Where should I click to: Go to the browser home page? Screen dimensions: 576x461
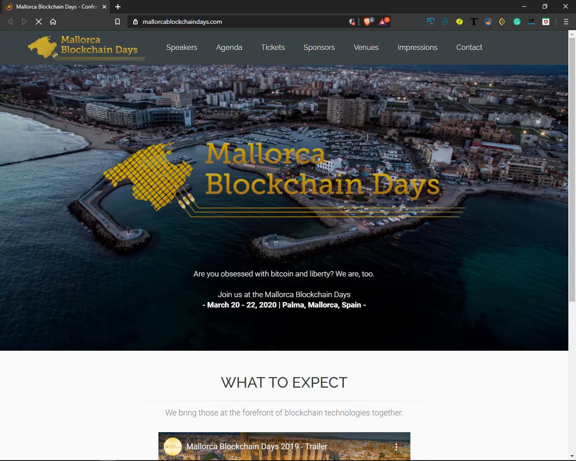(x=53, y=22)
